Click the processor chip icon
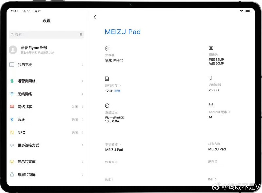The width and height of the screenshot is (262, 193). point(107,49)
